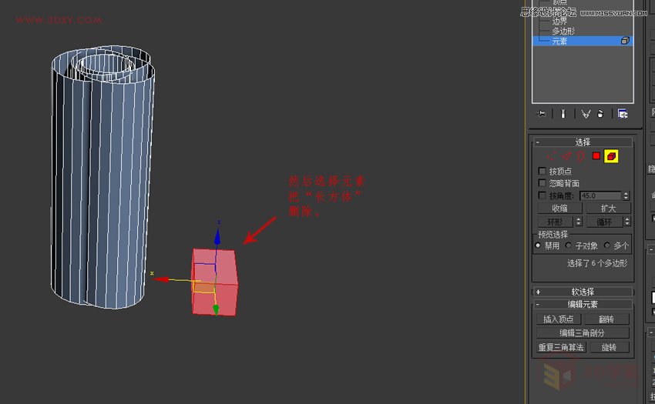The height and width of the screenshot is (404, 655).
Task: Click the 循环 spinner arrows
Action: 627,222
